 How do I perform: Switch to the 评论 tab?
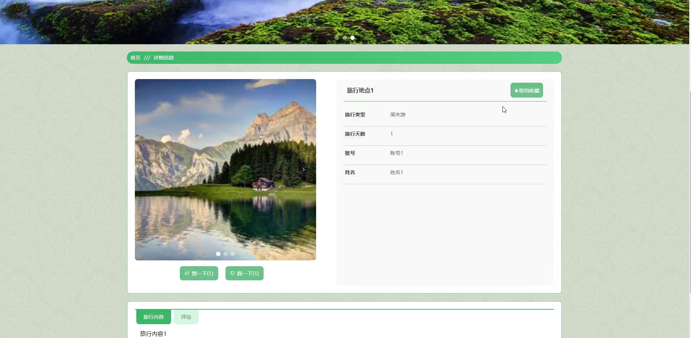pos(186,317)
